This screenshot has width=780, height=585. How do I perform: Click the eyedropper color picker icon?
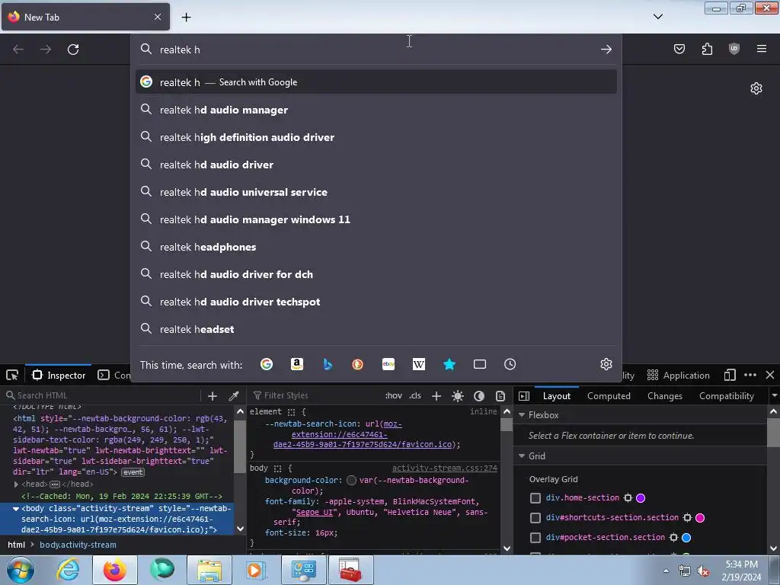click(x=233, y=396)
